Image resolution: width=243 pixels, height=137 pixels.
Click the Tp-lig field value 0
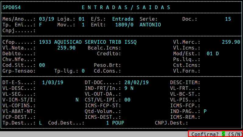pyautogui.click(x=83, y=71)
